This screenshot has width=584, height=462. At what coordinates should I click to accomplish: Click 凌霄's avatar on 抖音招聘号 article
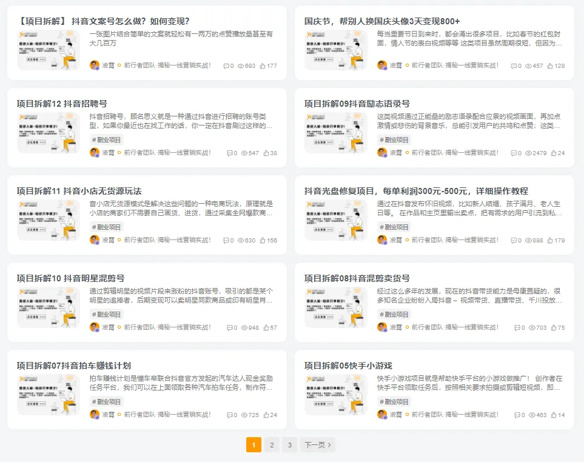point(93,154)
